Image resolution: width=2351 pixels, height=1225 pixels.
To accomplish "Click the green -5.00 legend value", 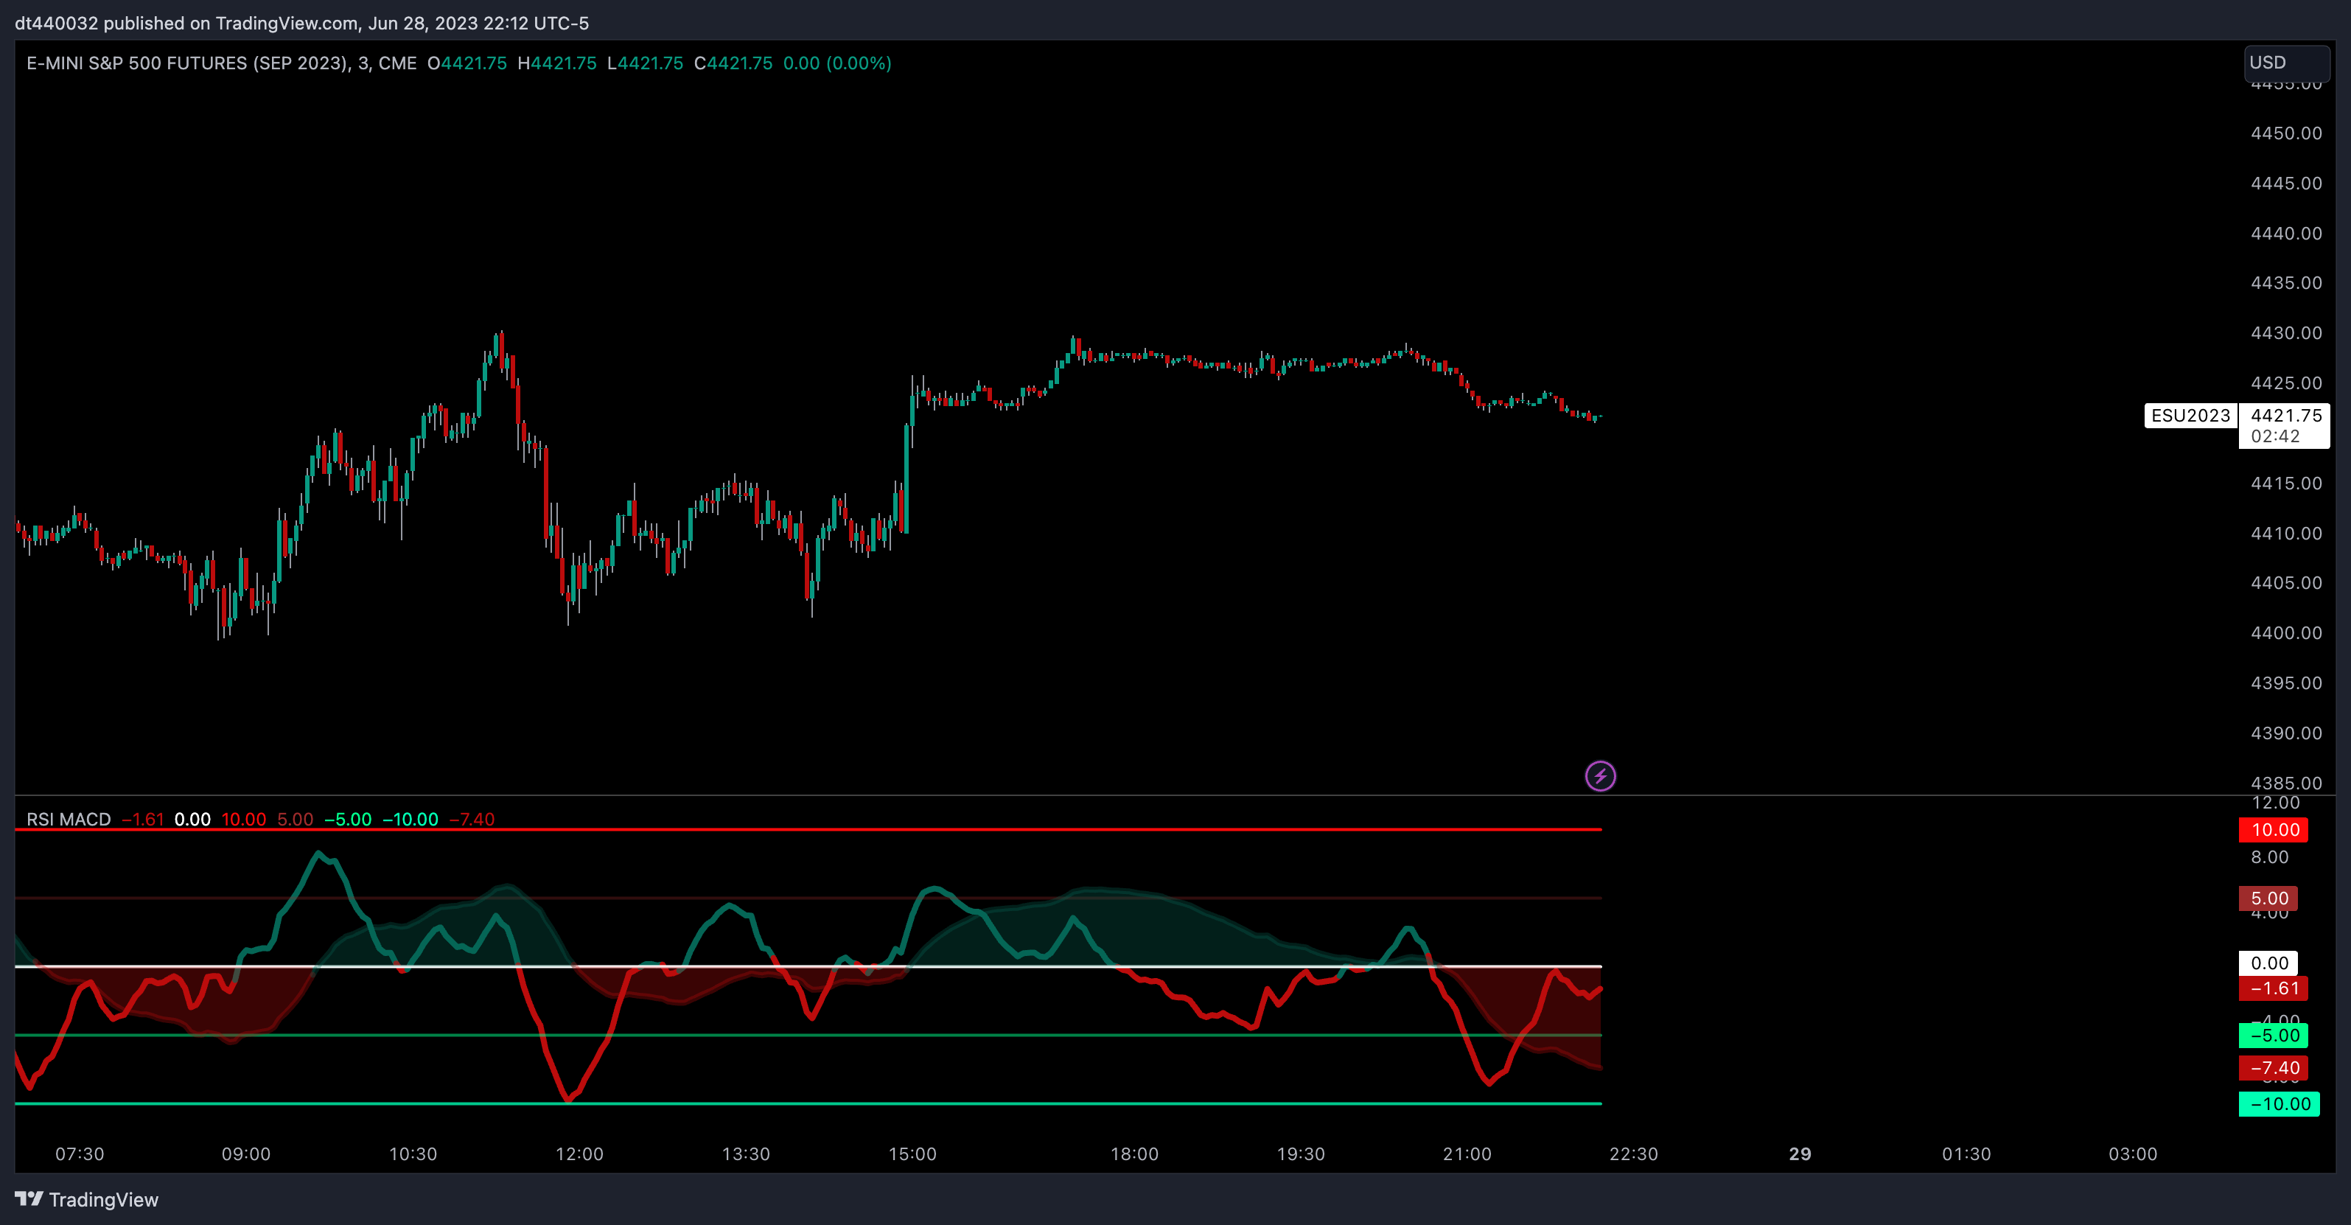I will point(348,819).
